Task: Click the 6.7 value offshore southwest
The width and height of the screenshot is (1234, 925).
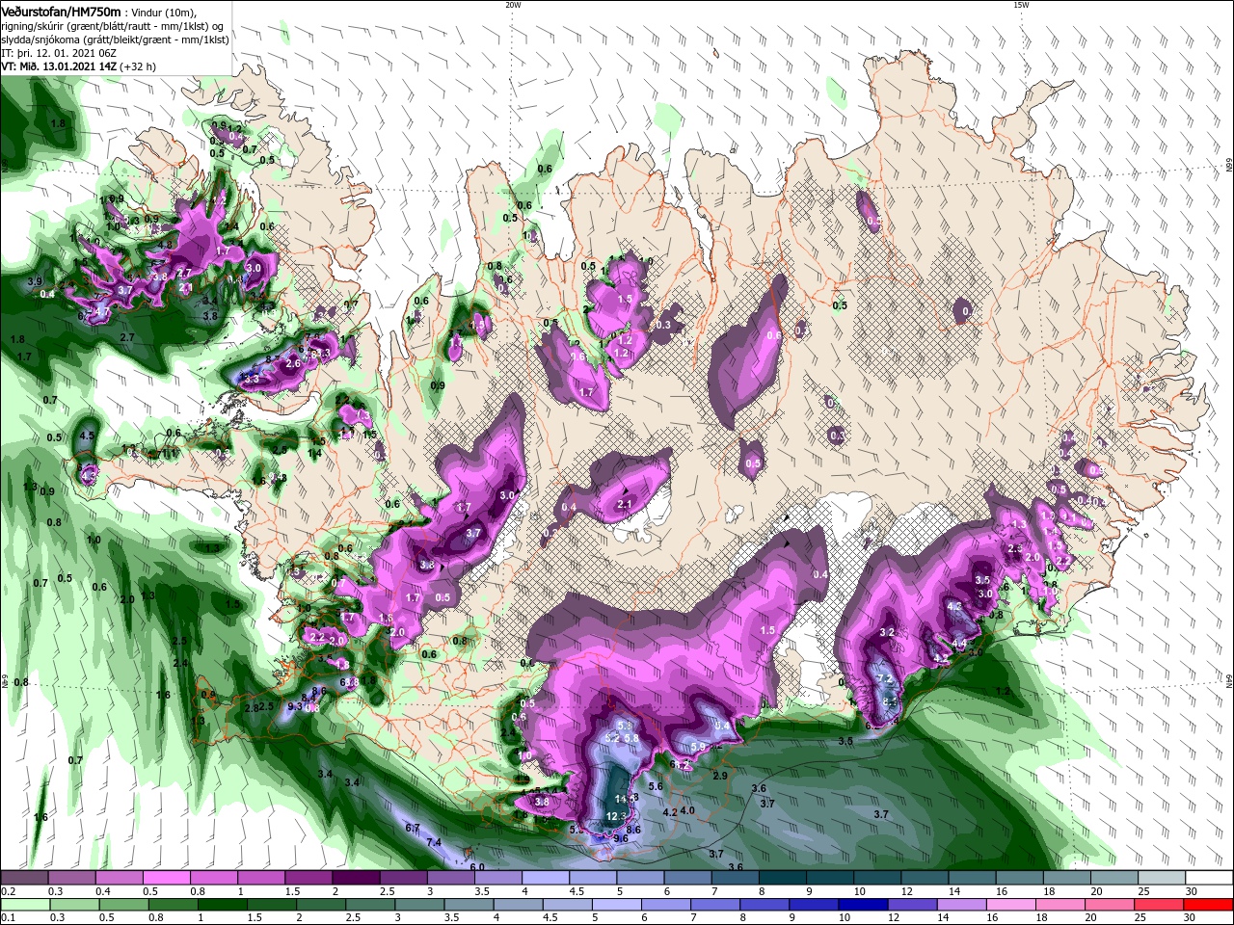Action: pos(413,828)
